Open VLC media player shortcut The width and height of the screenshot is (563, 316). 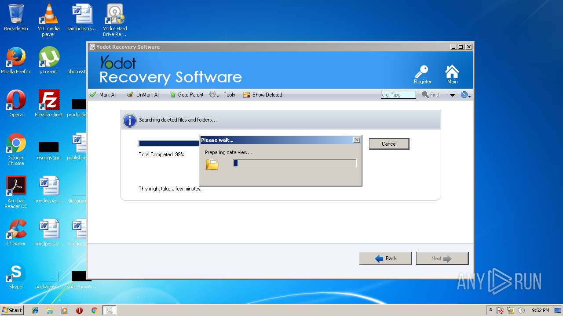48,20
